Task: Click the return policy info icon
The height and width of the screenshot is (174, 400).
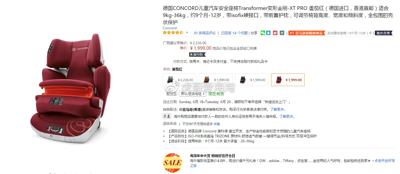Action: point(179,124)
